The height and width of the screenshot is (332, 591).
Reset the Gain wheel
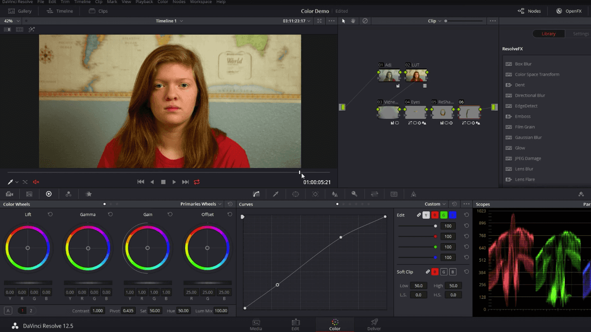click(x=170, y=214)
